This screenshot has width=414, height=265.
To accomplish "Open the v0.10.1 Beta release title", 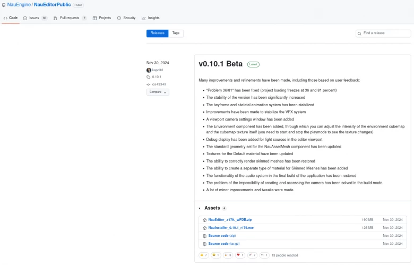I will click(x=220, y=64).
